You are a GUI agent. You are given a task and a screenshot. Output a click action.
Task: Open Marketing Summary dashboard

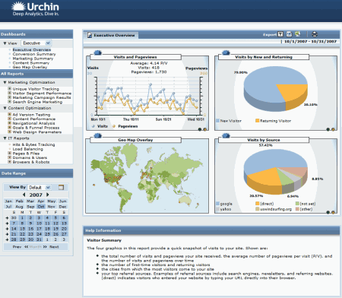coord(33,59)
